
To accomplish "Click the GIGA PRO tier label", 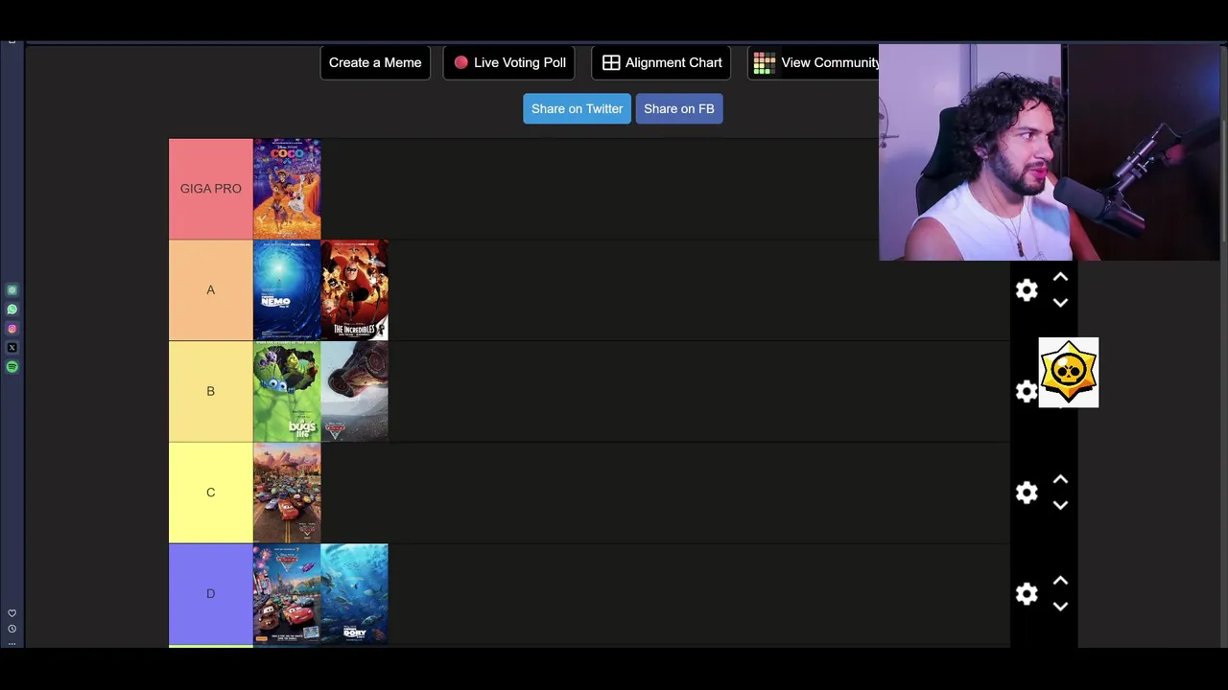I will click(211, 189).
